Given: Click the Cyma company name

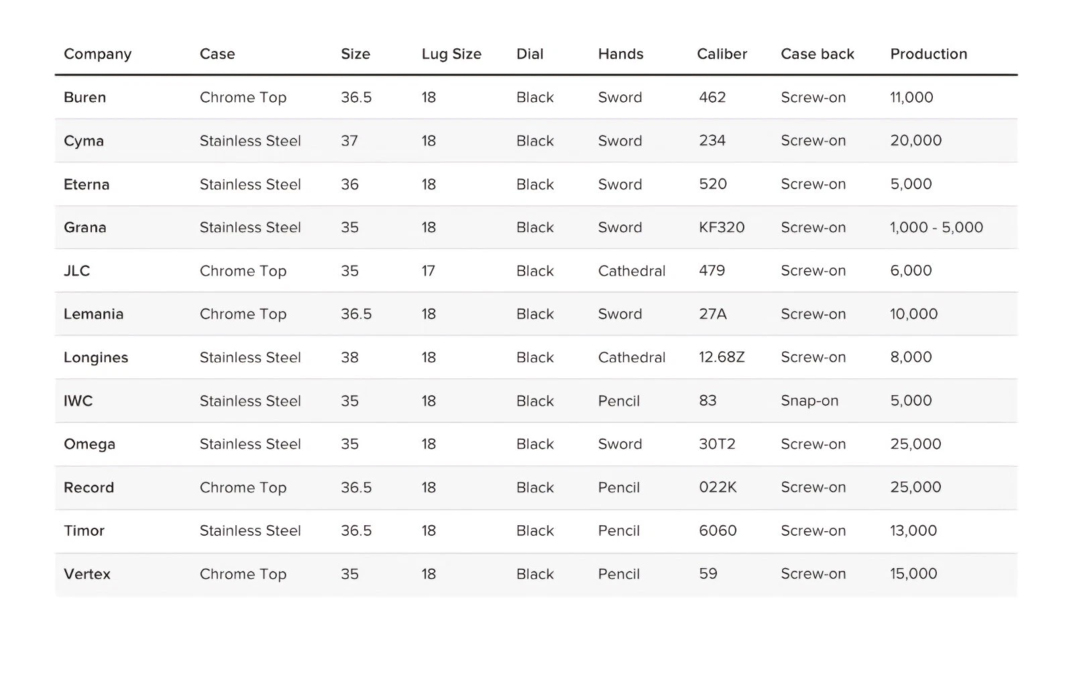Looking at the screenshot, I should point(84,141).
